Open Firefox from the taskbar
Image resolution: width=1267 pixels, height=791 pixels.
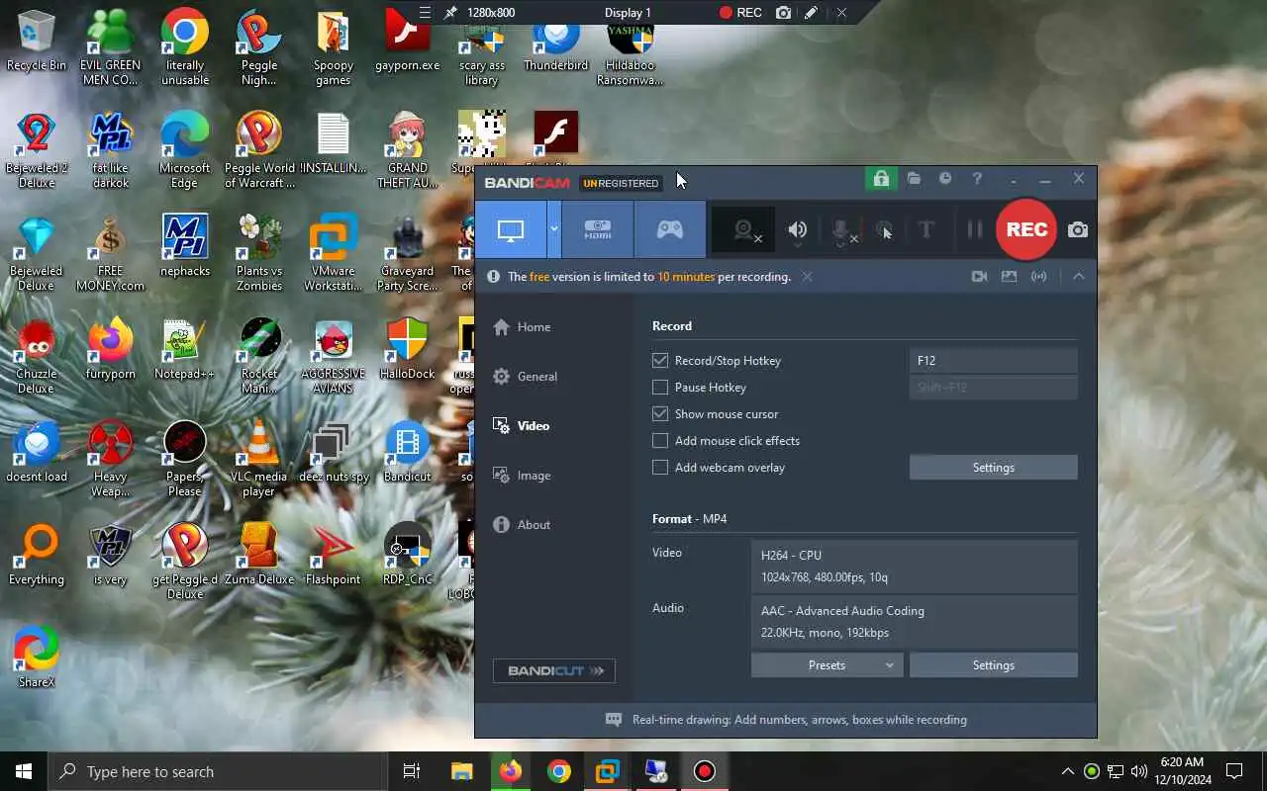[510, 771]
